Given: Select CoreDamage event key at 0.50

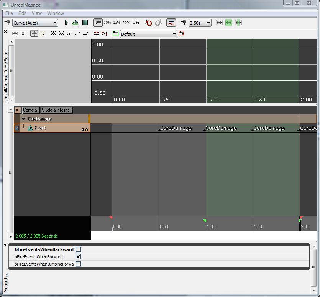Looking at the screenshot, I should [159, 130].
